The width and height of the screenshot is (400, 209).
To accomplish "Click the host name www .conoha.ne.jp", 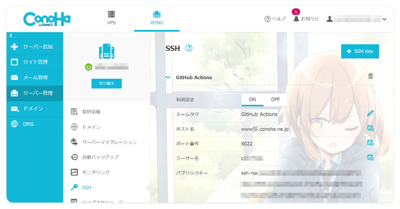I will pos(265,129).
